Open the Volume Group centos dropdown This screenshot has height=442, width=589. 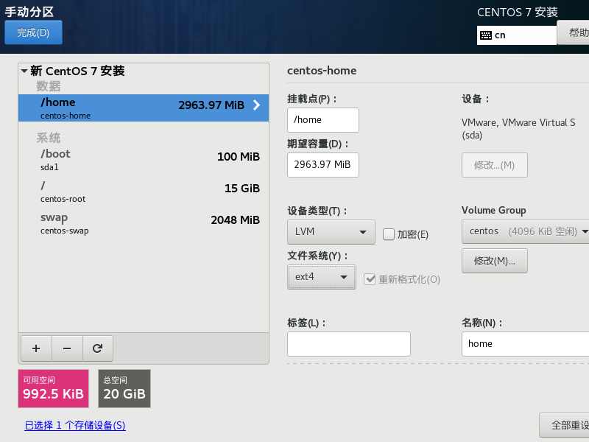[x=526, y=231]
